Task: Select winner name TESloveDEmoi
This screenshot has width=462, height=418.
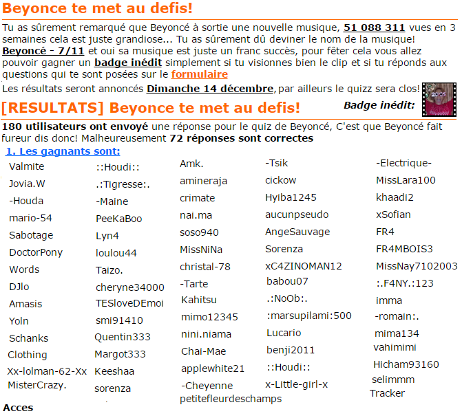Action: click(x=129, y=303)
